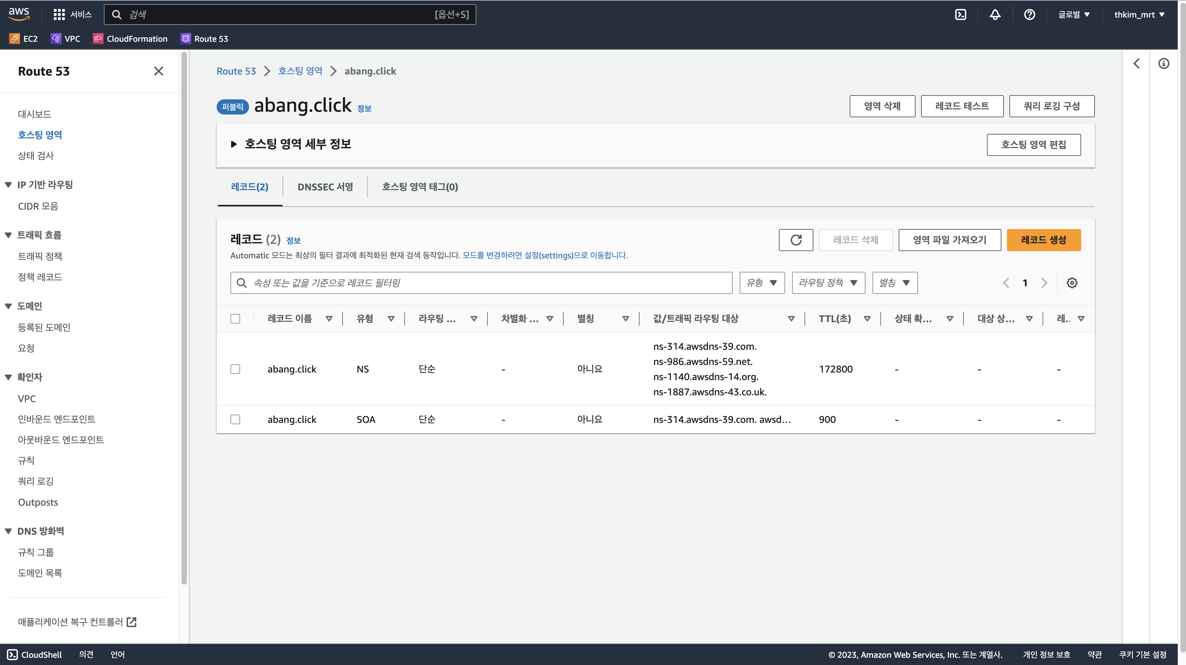The image size is (1186, 665).
Task: Click the refresh records icon button
Action: tap(795, 240)
